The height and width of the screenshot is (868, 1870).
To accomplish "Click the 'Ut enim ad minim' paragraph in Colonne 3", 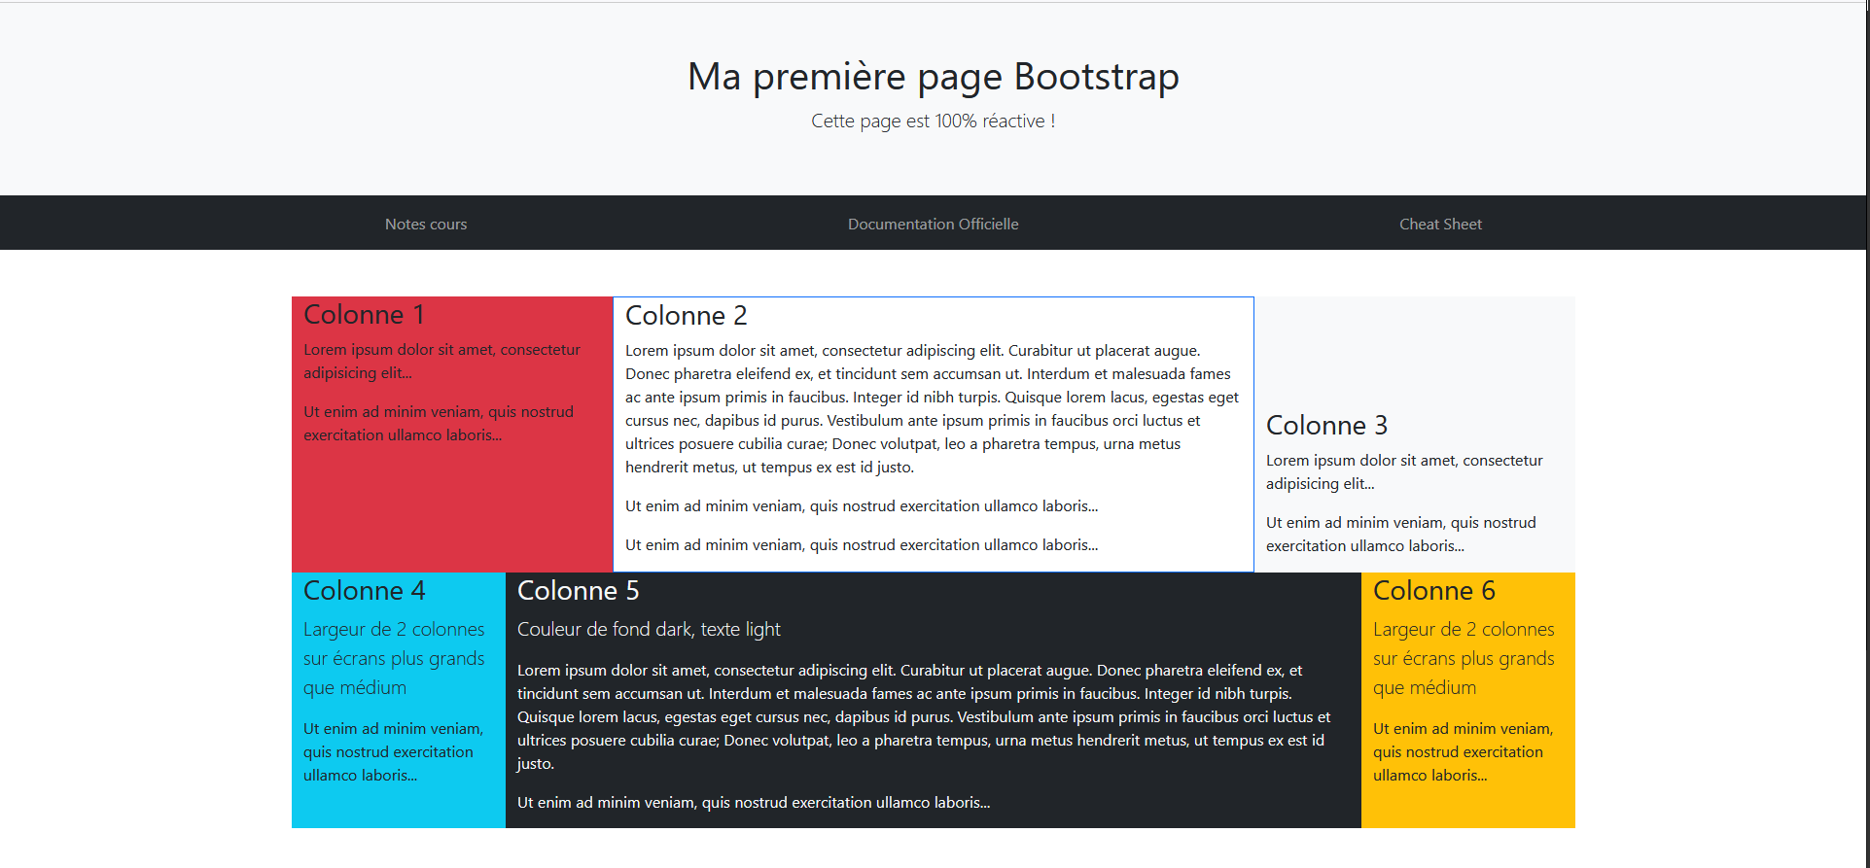I will (1400, 535).
